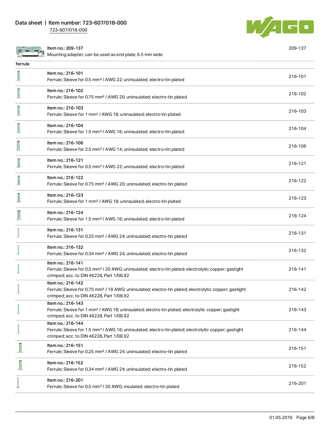Open the 216-141 gastight ferrule link

click(297, 269)
